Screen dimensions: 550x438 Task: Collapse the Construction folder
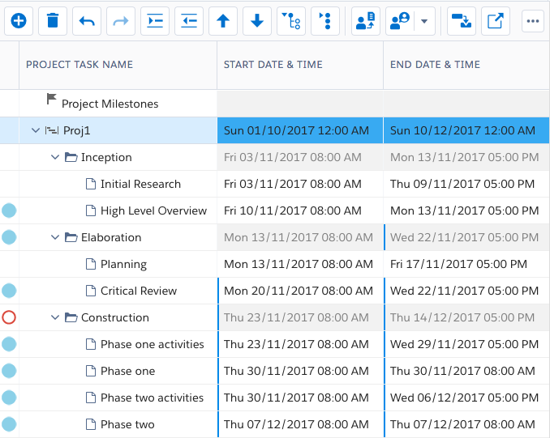(x=55, y=317)
